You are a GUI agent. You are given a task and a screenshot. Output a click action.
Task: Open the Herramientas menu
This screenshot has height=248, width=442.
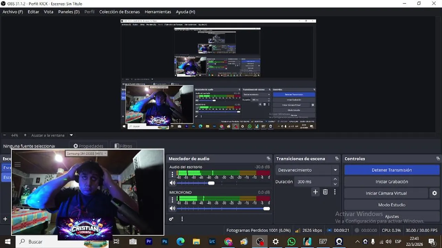click(x=158, y=12)
